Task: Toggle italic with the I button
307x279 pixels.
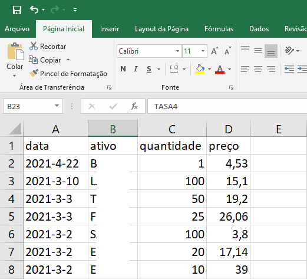Action: 136,69
